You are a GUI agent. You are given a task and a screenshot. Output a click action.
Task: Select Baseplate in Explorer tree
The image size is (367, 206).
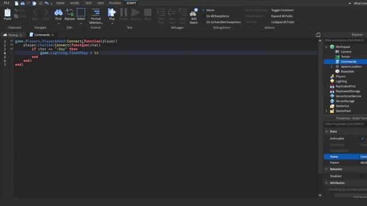coord(348,72)
